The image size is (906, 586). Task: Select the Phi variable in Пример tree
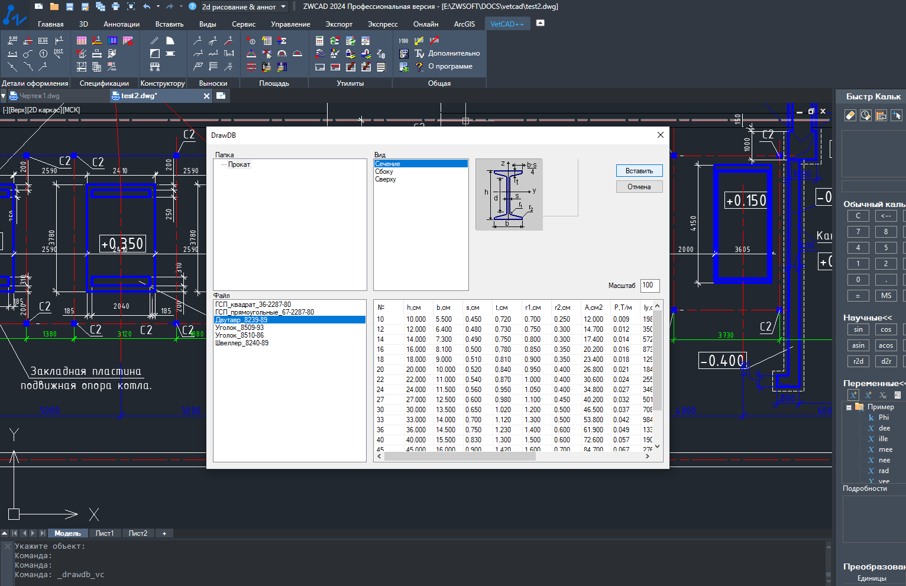884,417
